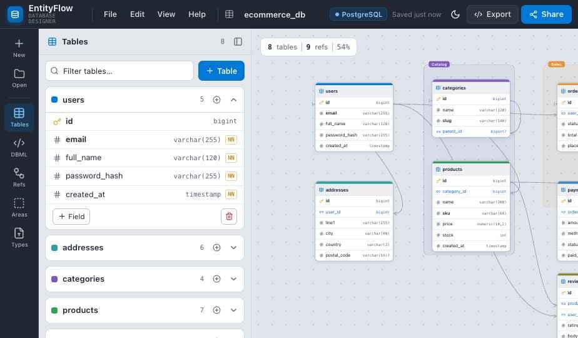
Task: Click the 9 refs counter
Action: (x=317, y=47)
